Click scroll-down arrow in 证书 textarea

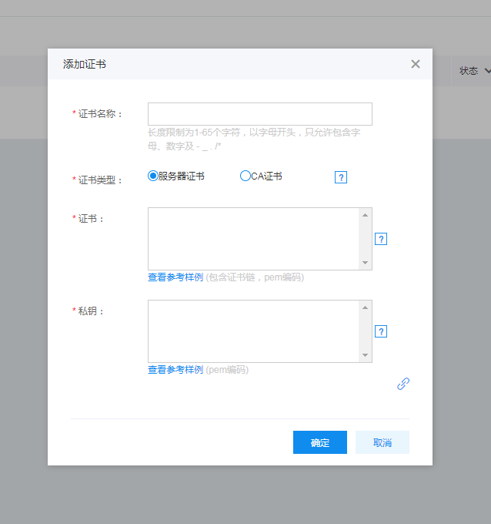pos(366,263)
